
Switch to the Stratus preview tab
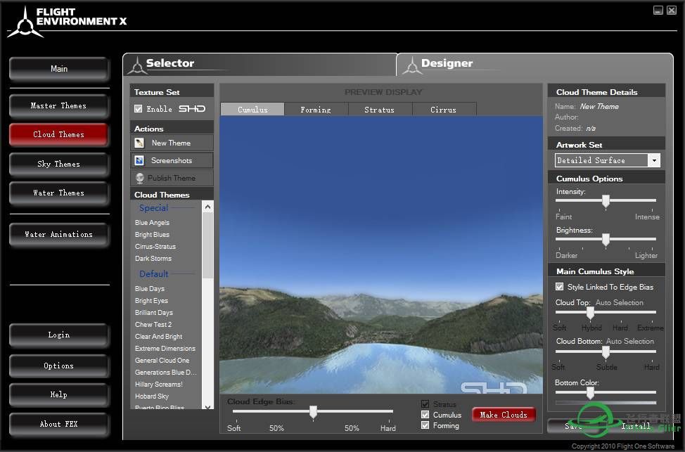[379, 110]
